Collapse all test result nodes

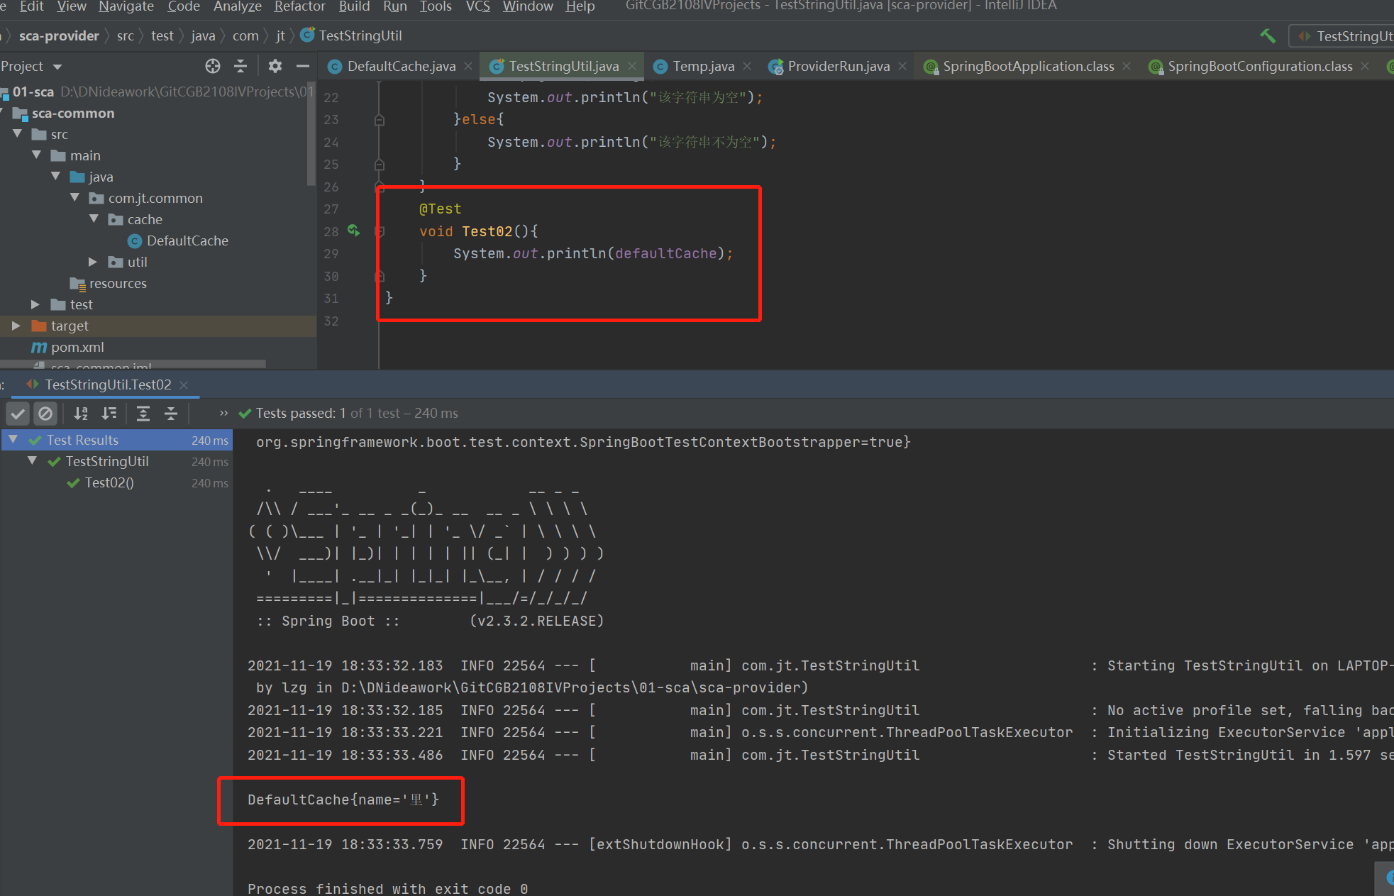pyautogui.click(x=171, y=414)
